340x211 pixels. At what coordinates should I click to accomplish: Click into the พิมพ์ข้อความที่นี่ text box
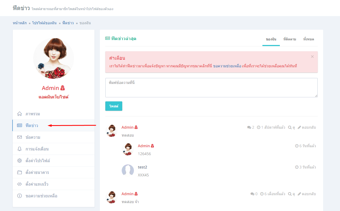[211, 88]
